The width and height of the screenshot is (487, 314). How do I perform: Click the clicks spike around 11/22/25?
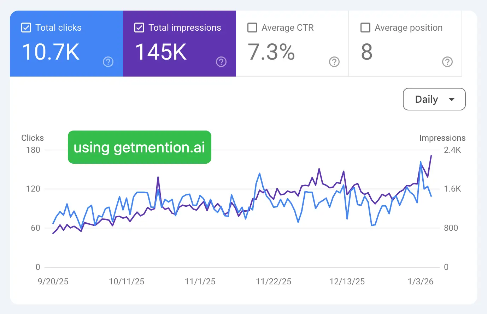[x=260, y=174]
